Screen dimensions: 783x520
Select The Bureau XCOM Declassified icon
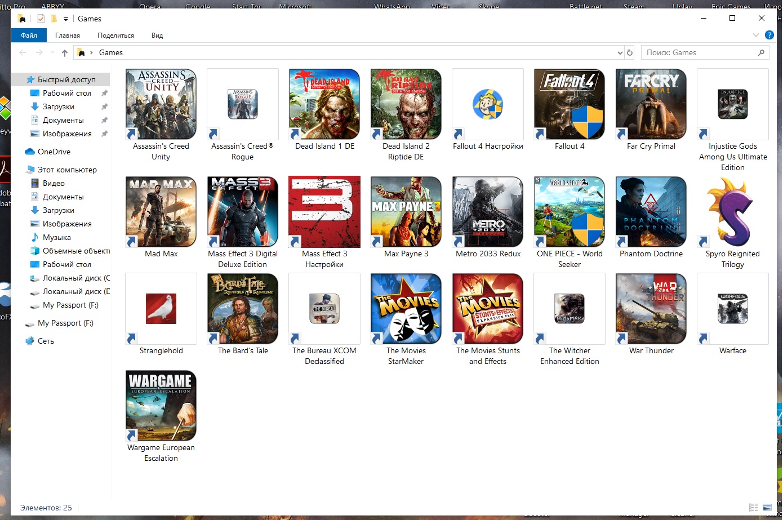click(324, 309)
